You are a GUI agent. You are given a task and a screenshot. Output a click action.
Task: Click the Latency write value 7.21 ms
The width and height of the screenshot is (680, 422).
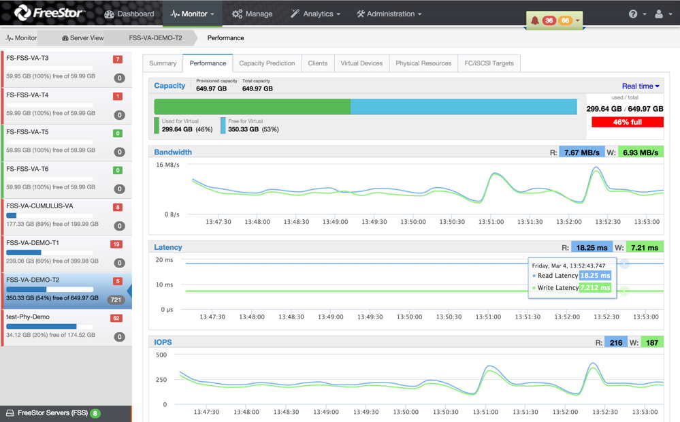click(x=645, y=248)
